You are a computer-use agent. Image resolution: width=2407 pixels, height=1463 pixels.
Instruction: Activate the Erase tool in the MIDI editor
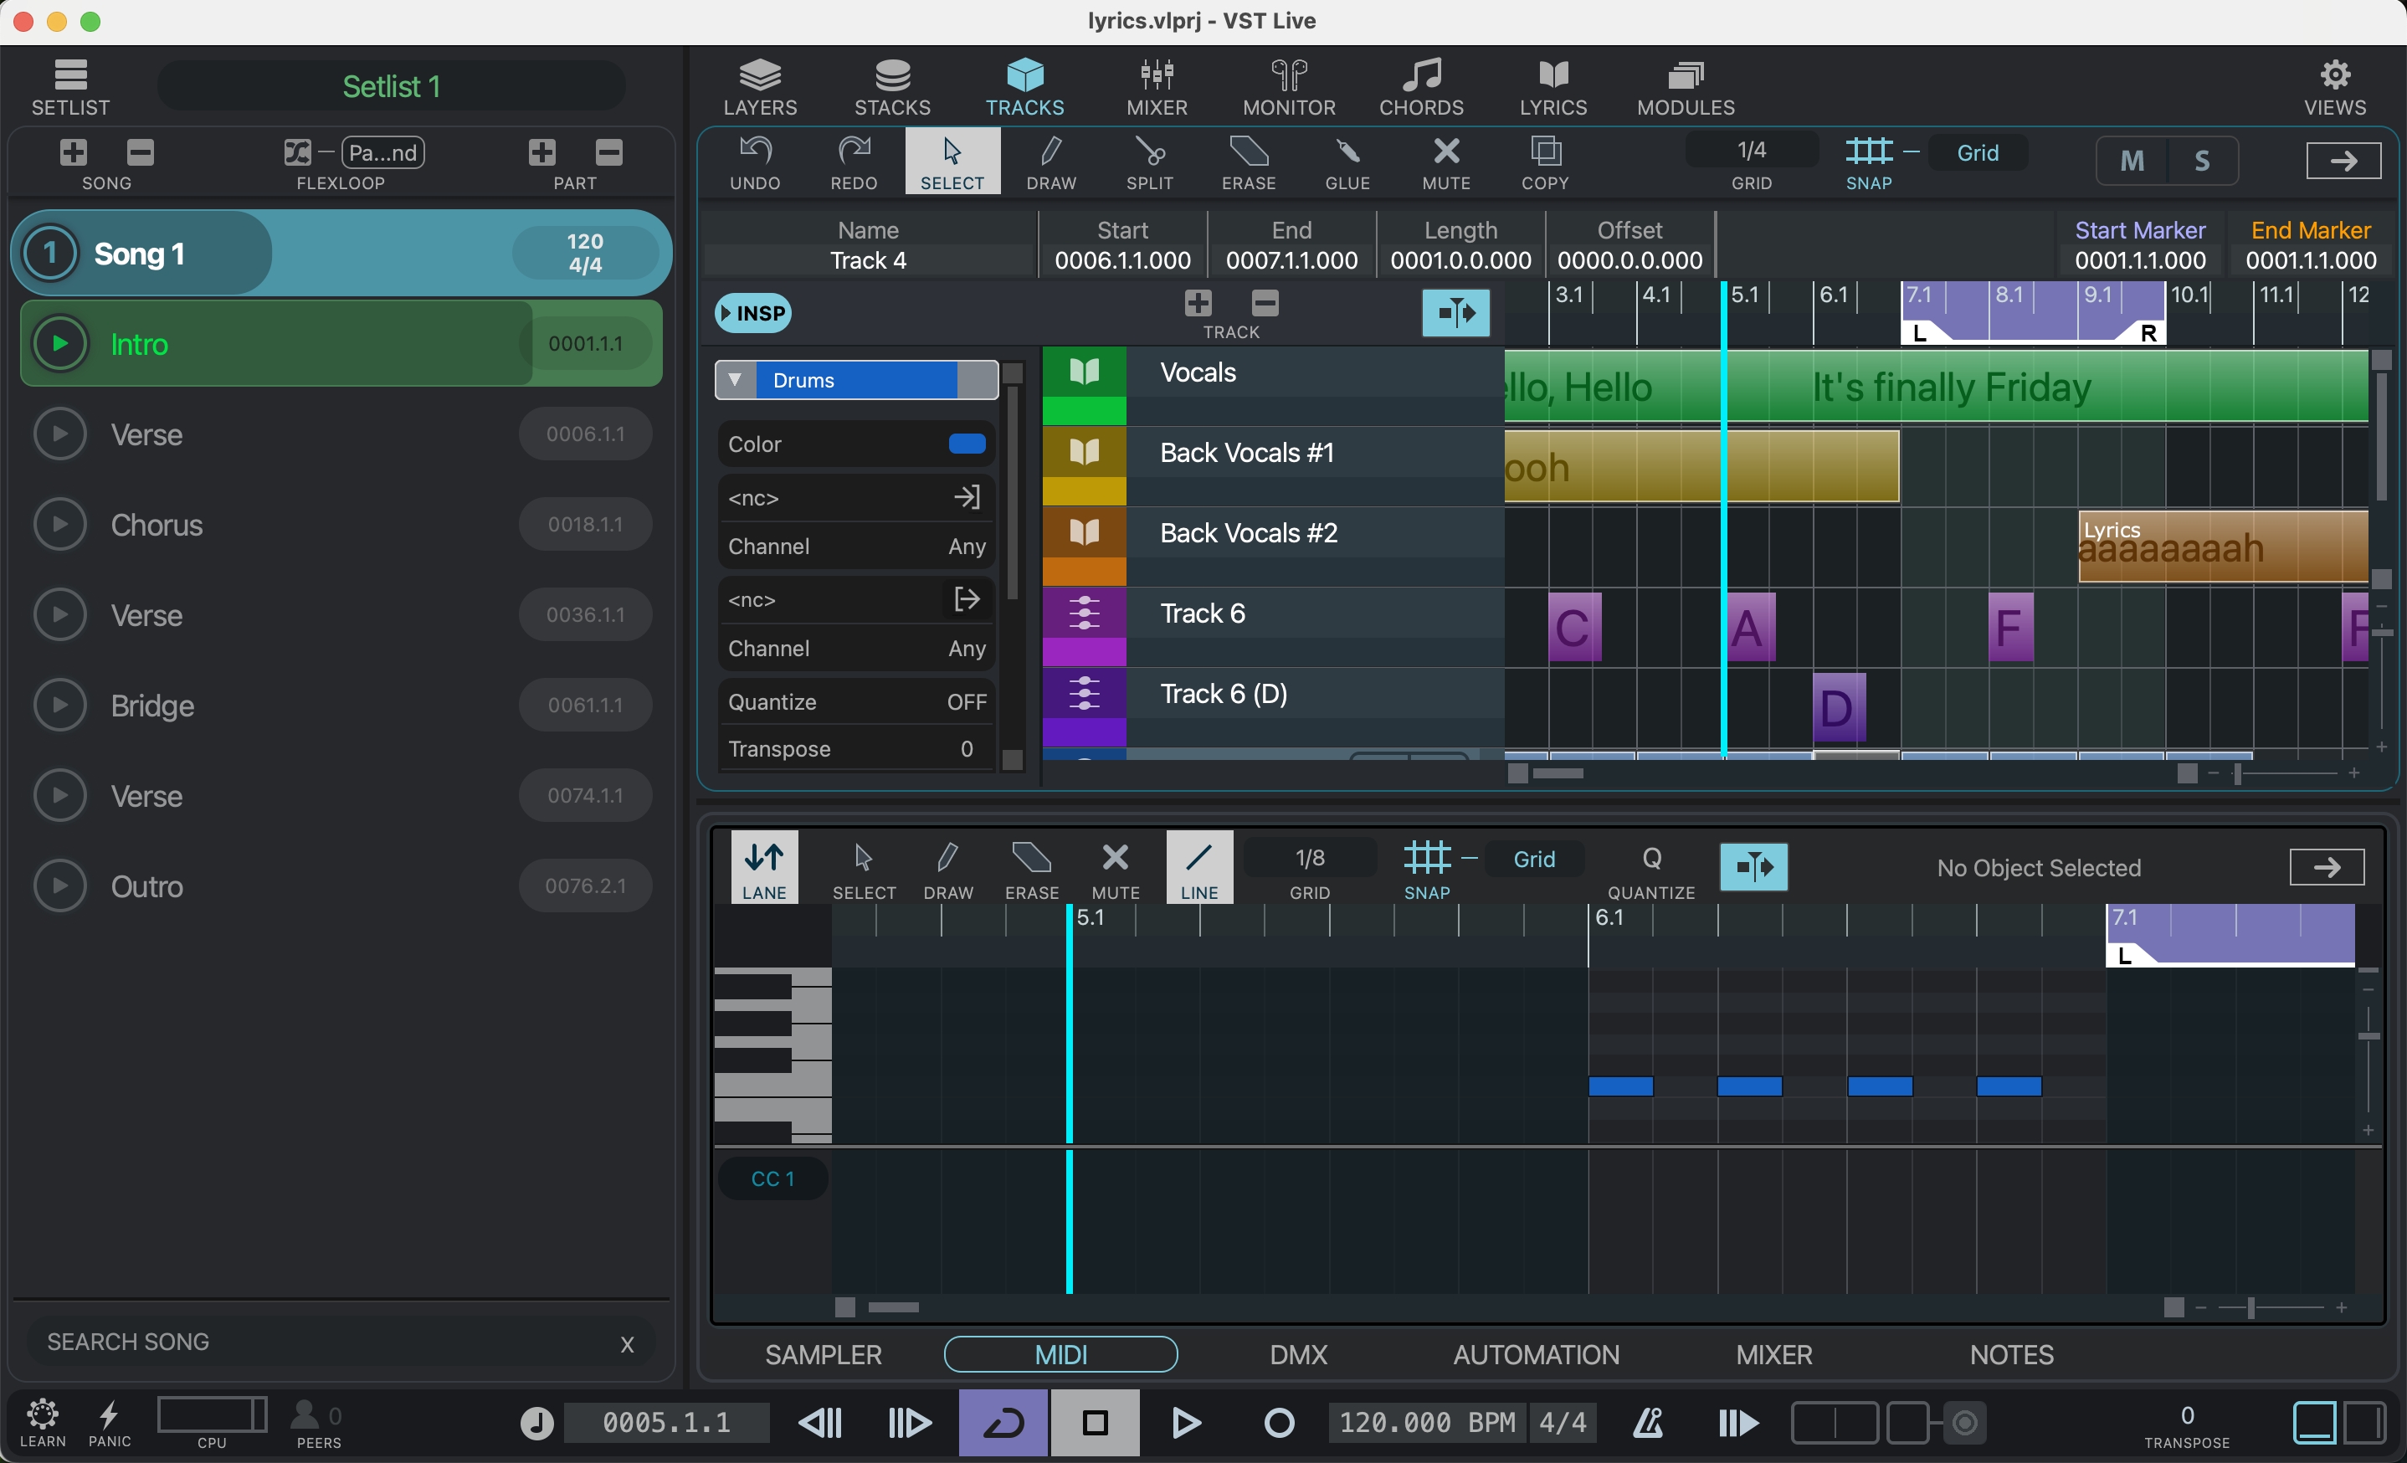(x=1032, y=865)
